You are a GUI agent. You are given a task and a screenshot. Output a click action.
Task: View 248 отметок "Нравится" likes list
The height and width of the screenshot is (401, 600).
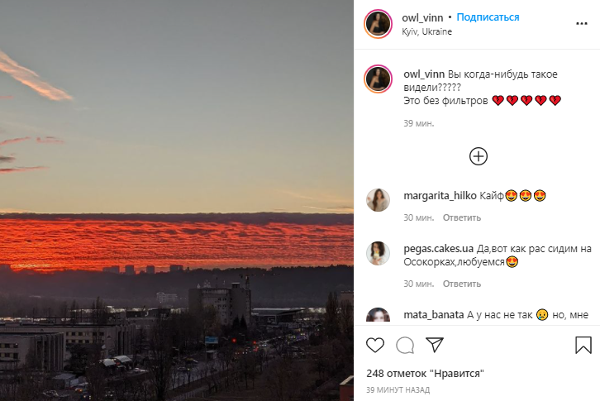pyautogui.click(x=425, y=374)
